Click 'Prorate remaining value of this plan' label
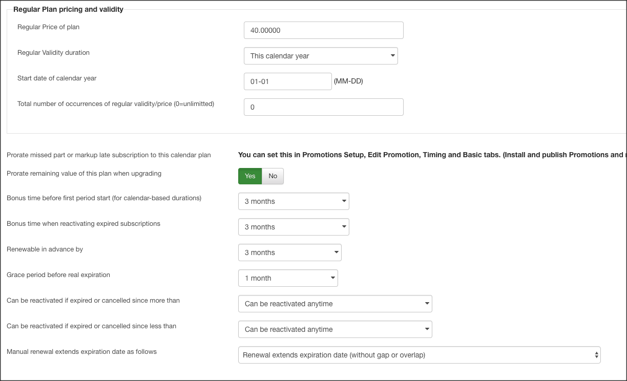627x381 pixels. [84, 173]
